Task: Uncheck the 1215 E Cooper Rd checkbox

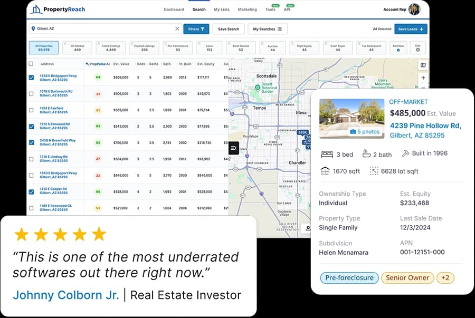Action: [31, 192]
